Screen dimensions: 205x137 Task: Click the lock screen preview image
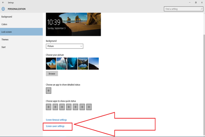(x=73, y=24)
